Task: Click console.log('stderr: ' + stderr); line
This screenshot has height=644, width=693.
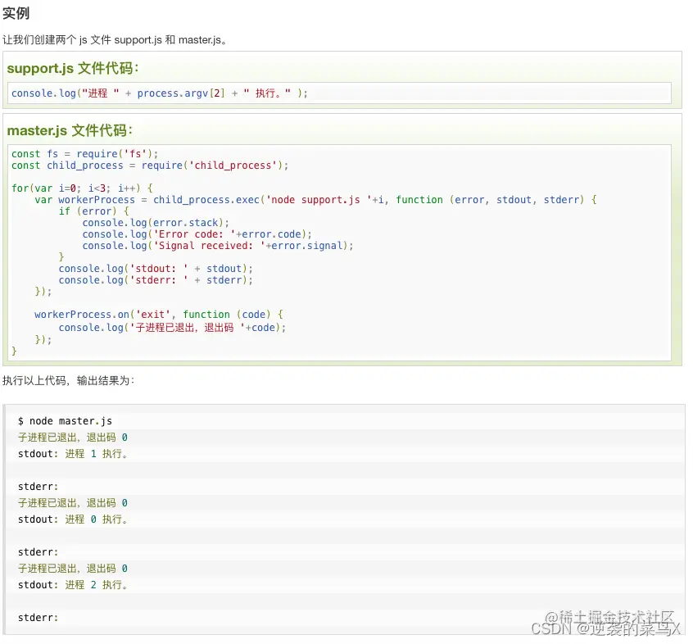Action: click(156, 280)
